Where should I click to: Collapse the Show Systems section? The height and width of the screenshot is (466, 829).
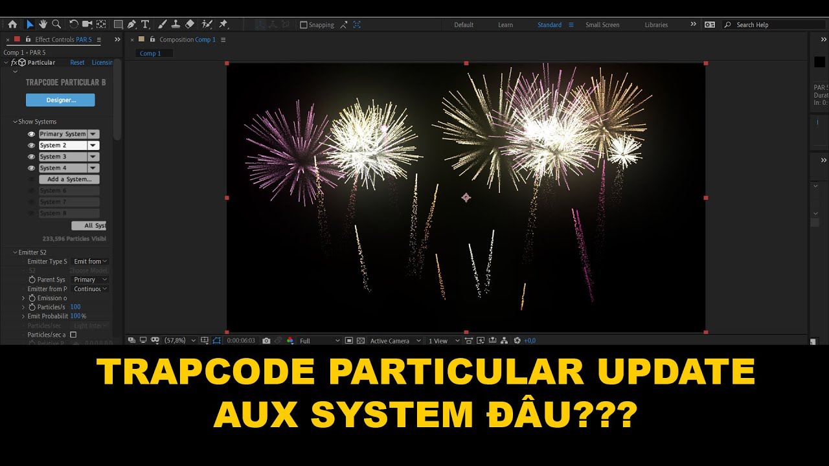point(15,122)
